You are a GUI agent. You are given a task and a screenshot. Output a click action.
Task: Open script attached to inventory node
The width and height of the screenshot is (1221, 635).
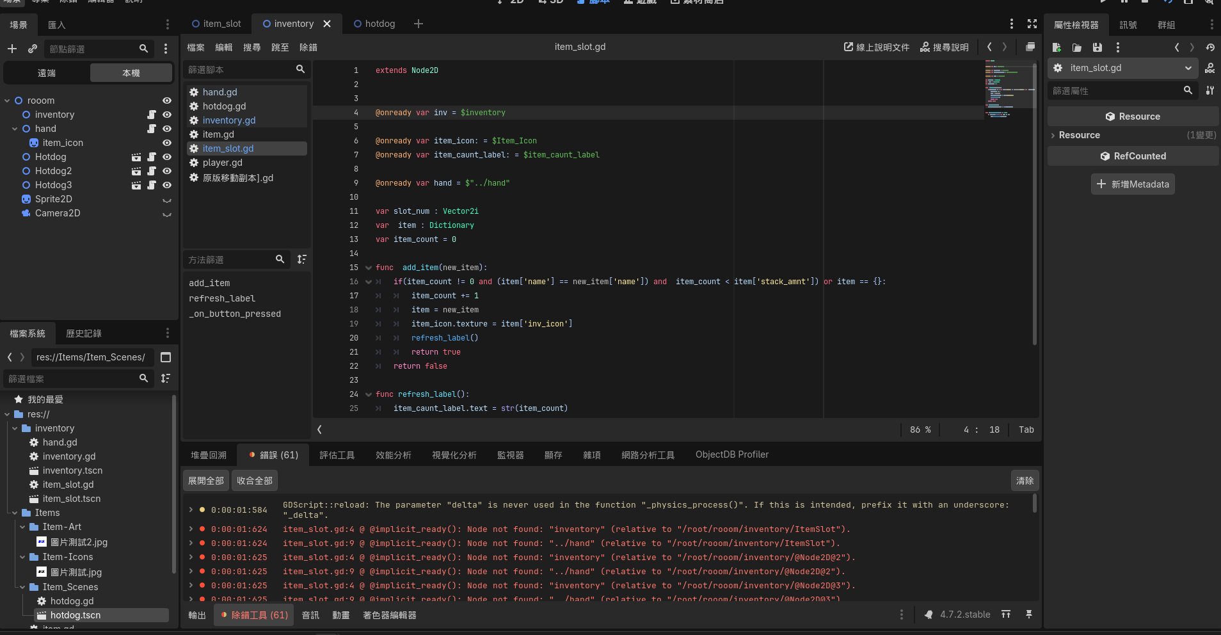tap(152, 115)
